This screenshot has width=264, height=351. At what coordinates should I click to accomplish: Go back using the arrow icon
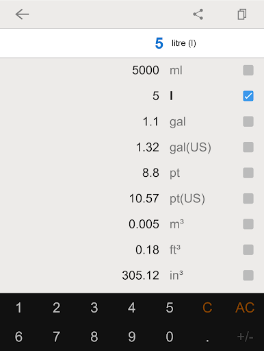[x=22, y=14]
